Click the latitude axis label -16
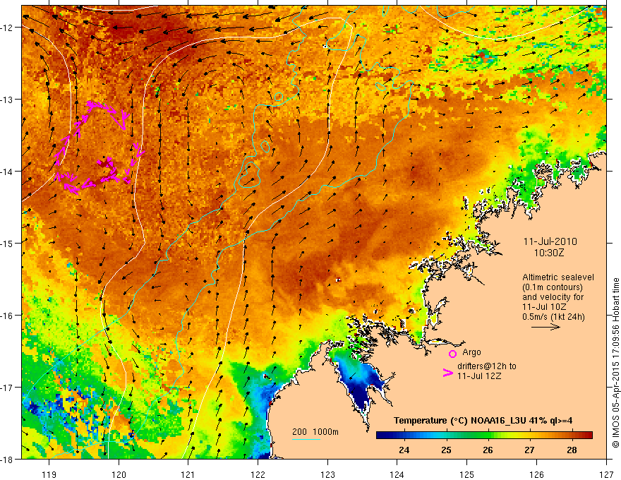Image resolution: width=621 pixels, height=480 pixels. click(8, 316)
